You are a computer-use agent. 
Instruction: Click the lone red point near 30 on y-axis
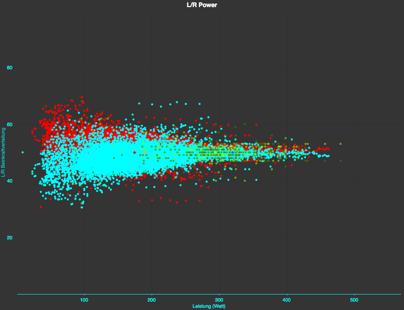coord(41,207)
